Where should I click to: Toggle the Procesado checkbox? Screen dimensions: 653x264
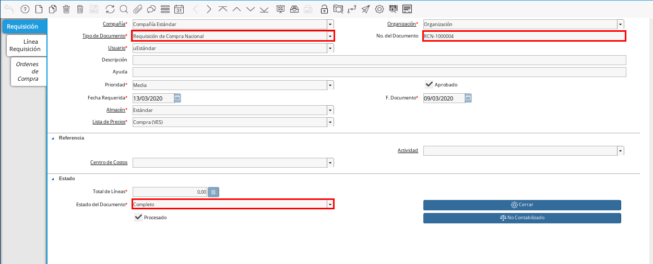click(138, 217)
